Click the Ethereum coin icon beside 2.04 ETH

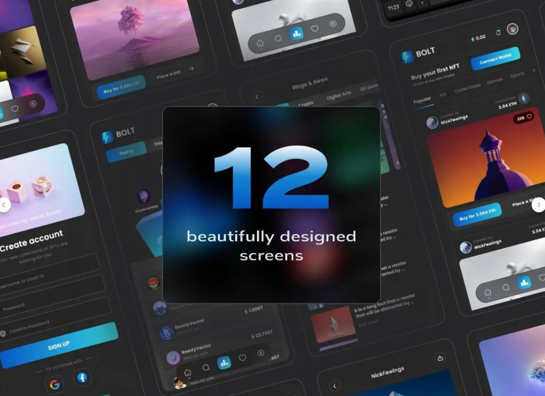(524, 98)
